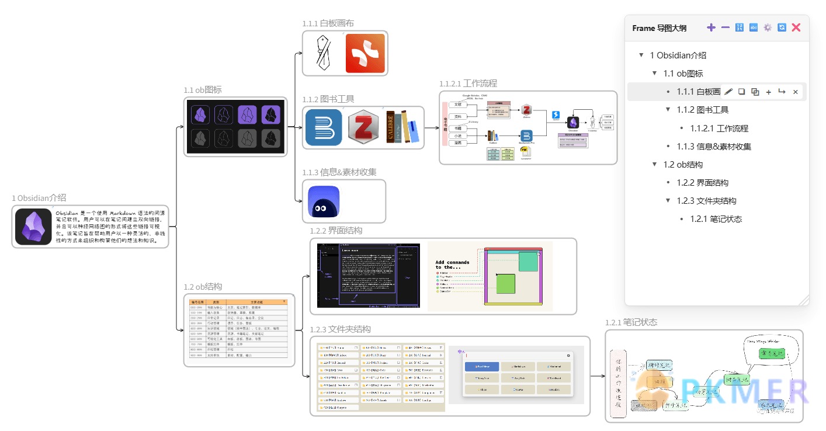Select outline row 1.2.2 界面结构
826x431 pixels.
point(703,183)
